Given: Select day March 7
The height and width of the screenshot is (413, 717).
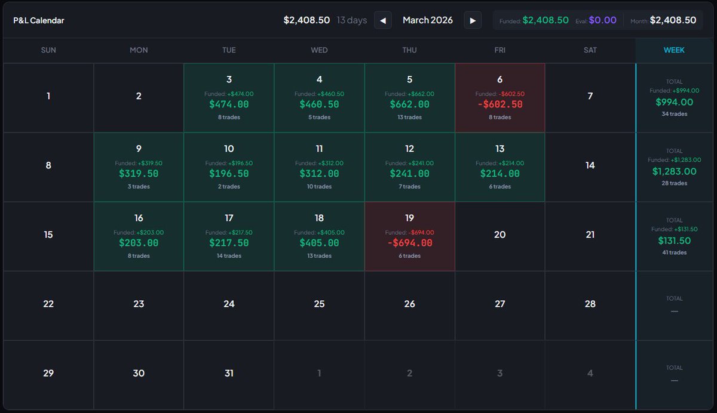Looking at the screenshot, I should click(590, 98).
